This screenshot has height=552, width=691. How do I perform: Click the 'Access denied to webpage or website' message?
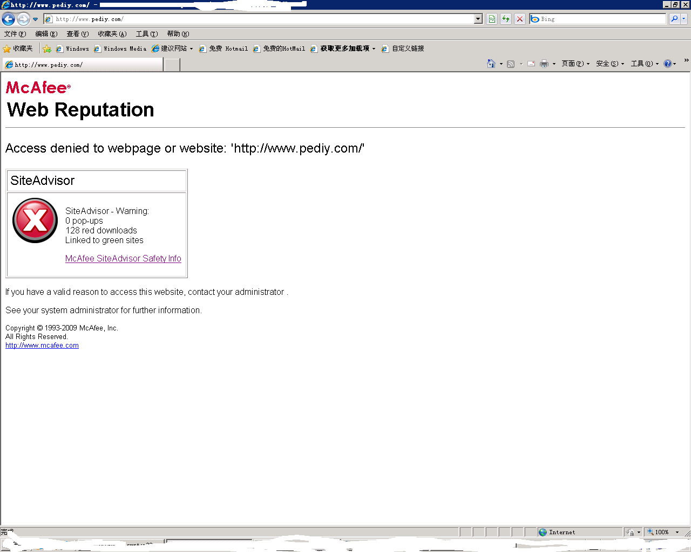[185, 148]
